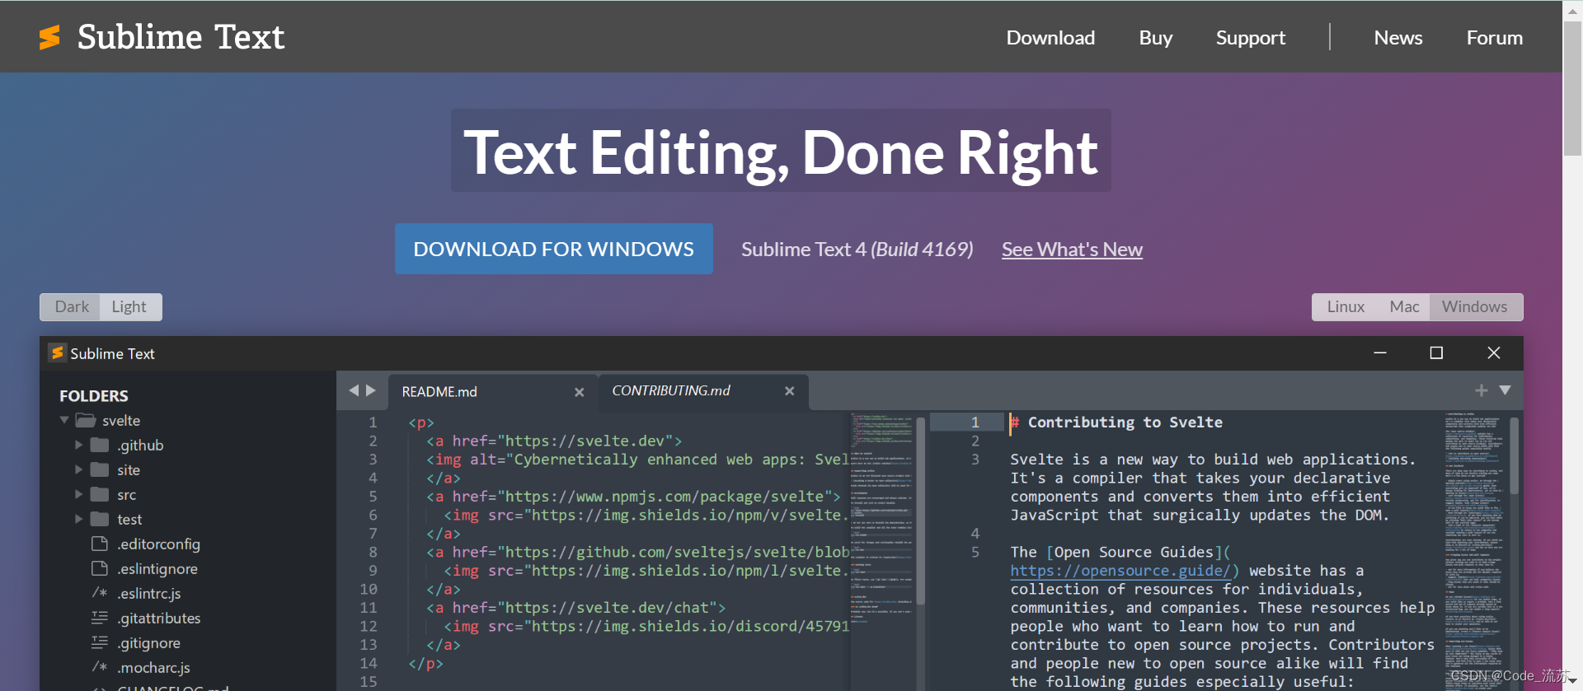Viewport: 1583px width, 691px height.
Task: Click the README.md minimap
Action: point(882,550)
